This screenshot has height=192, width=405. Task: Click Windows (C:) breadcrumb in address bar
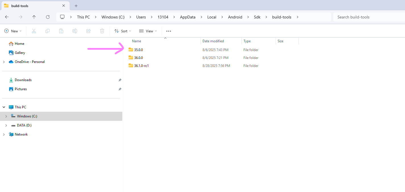point(113,17)
